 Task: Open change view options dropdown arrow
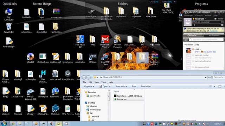coord(214,86)
